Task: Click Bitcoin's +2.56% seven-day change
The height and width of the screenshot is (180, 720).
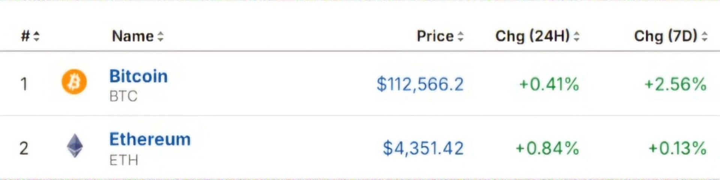Action: [675, 84]
